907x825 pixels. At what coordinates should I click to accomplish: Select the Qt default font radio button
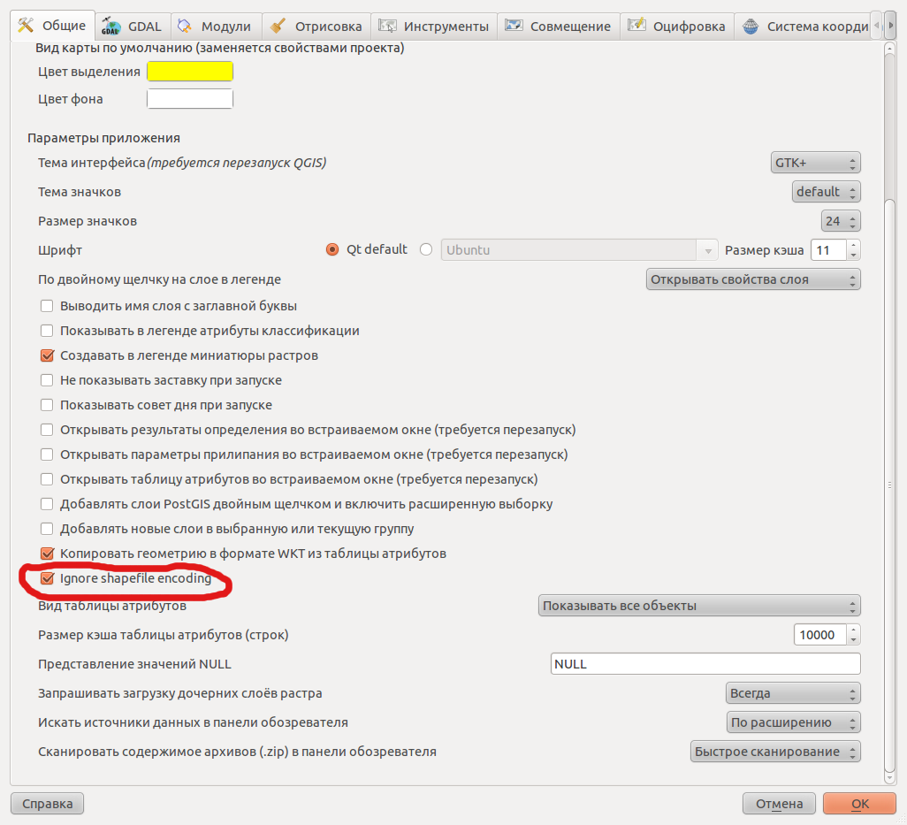tap(332, 249)
